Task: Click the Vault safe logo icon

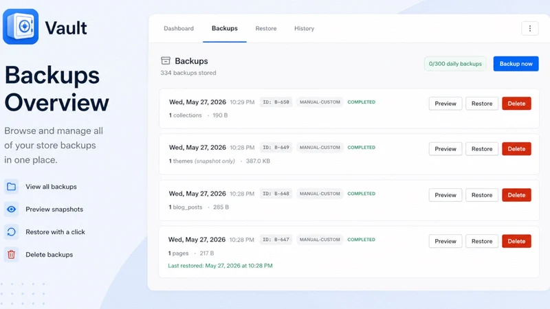Action: [21, 27]
